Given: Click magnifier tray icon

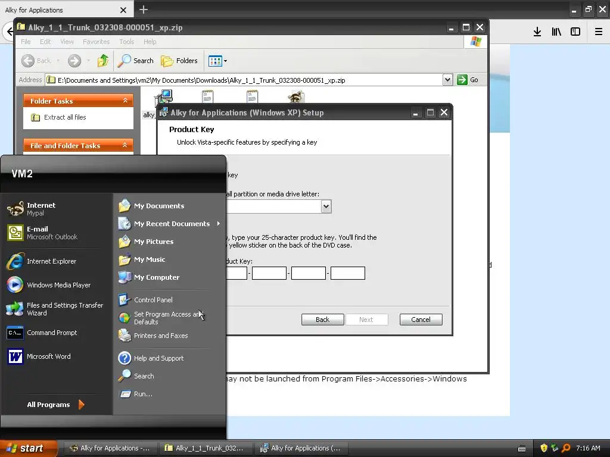Looking at the screenshot, I should click(x=566, y=448).
